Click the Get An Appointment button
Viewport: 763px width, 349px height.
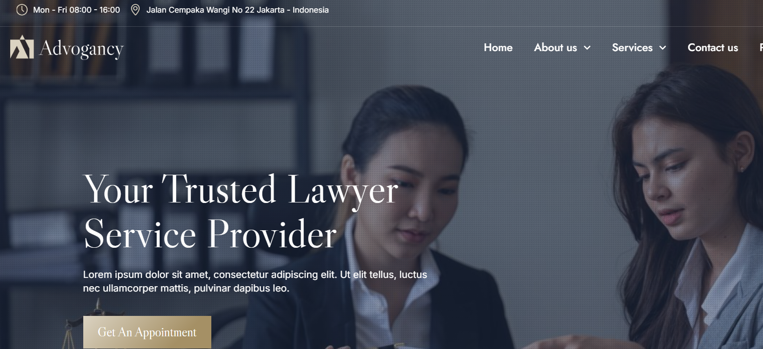(x=147, y=332)
